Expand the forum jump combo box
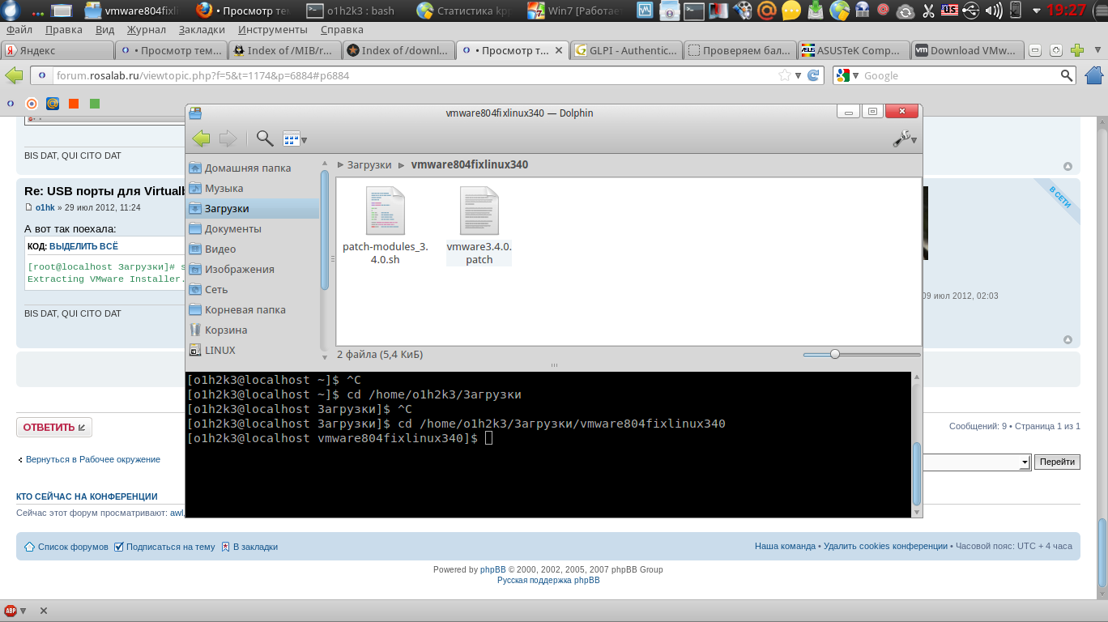 (x=1024, y=462)
